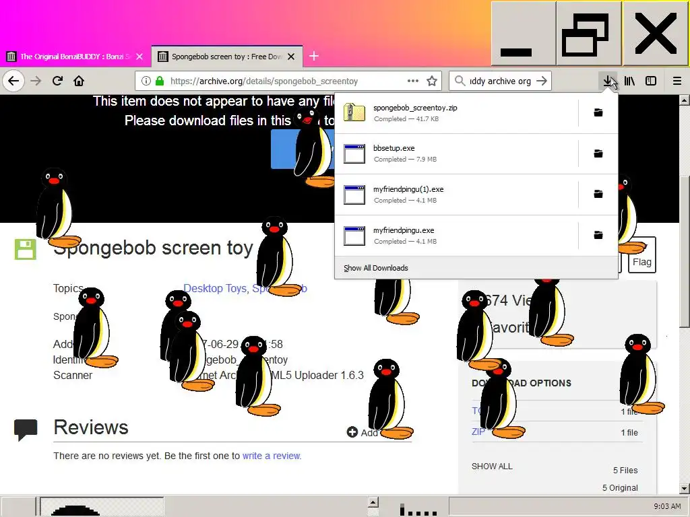
Task: Open the hamburger application menu
Action: 677,81
